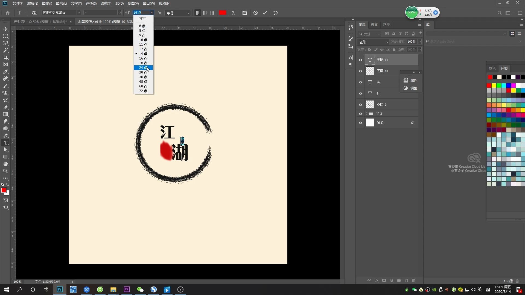
Task: Click the delete layer trash icon
Action: point(413,281)
